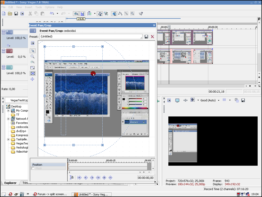Toggle Lock Envelopes to Events button
Viewport: 262px width, 197px height.
click(x=100, y=14)
